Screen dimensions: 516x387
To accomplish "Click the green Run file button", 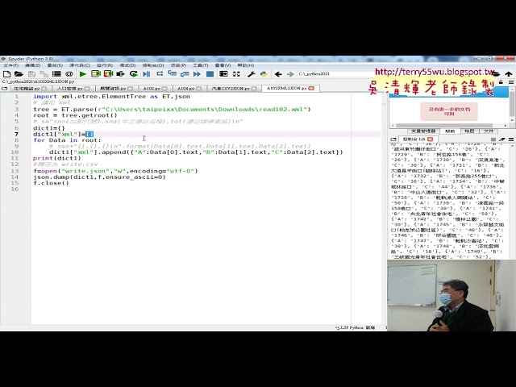I will click(83, 74).
